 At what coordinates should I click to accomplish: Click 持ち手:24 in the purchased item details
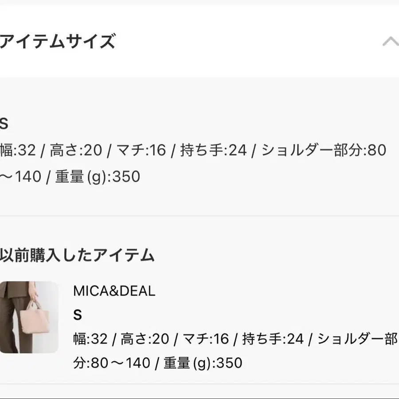(x=273, y=339)
